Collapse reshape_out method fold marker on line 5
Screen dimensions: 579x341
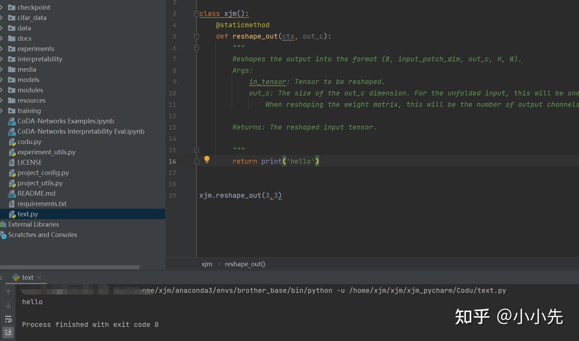(x=197, y=37)
